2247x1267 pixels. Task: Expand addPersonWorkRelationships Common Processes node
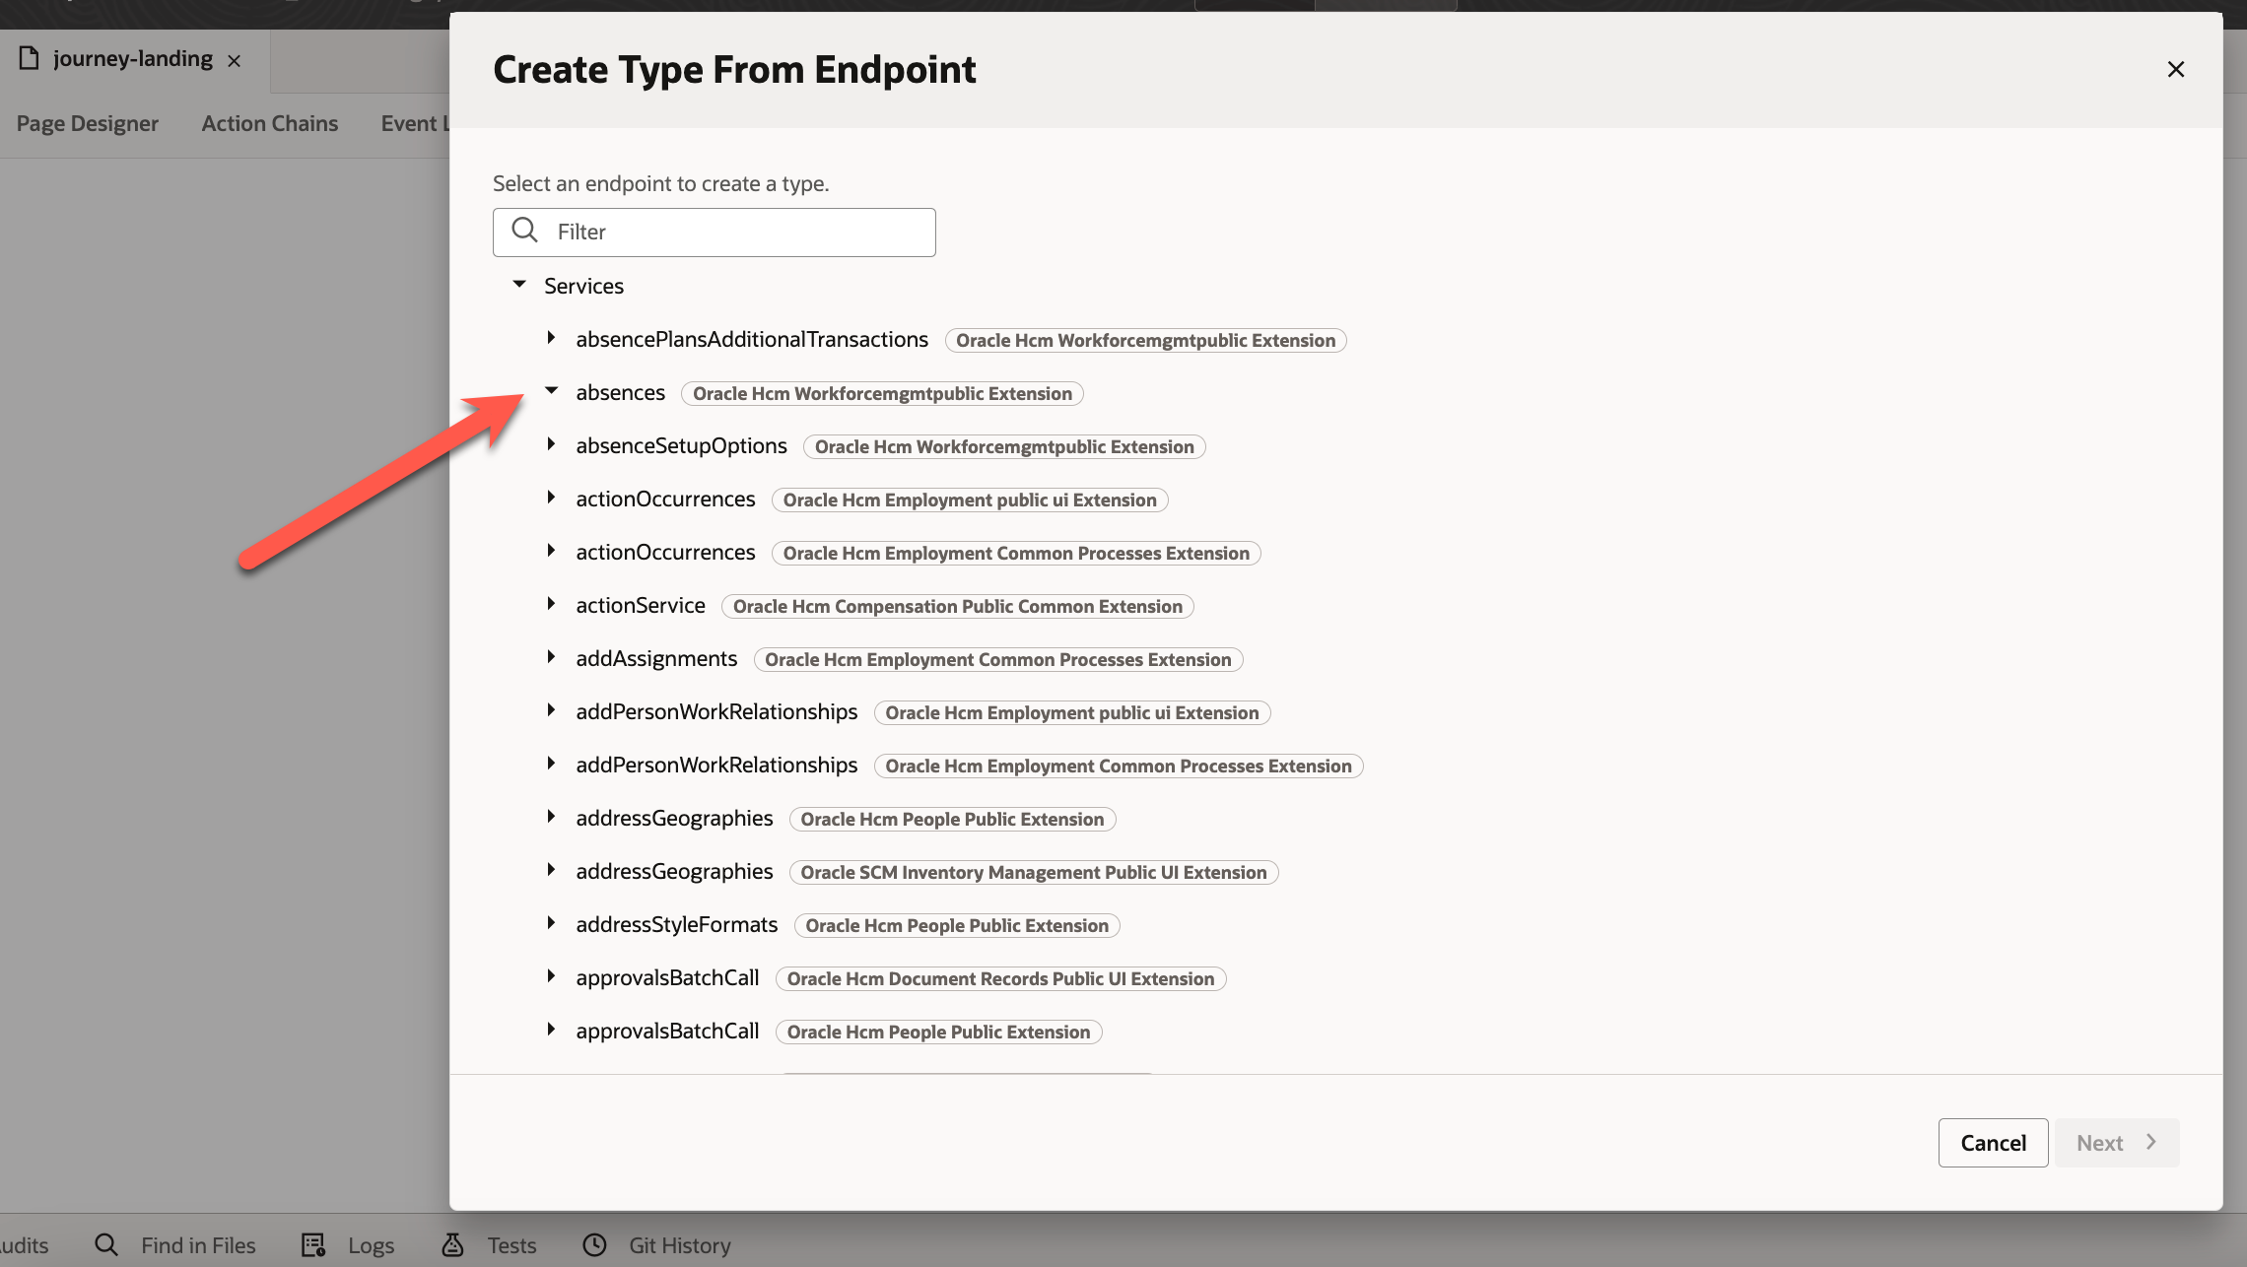click(x=551, y=764)
